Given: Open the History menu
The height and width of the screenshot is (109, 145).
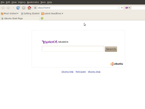Looking at the screenshot, I should pyautogui.click(x=22, y=2).
